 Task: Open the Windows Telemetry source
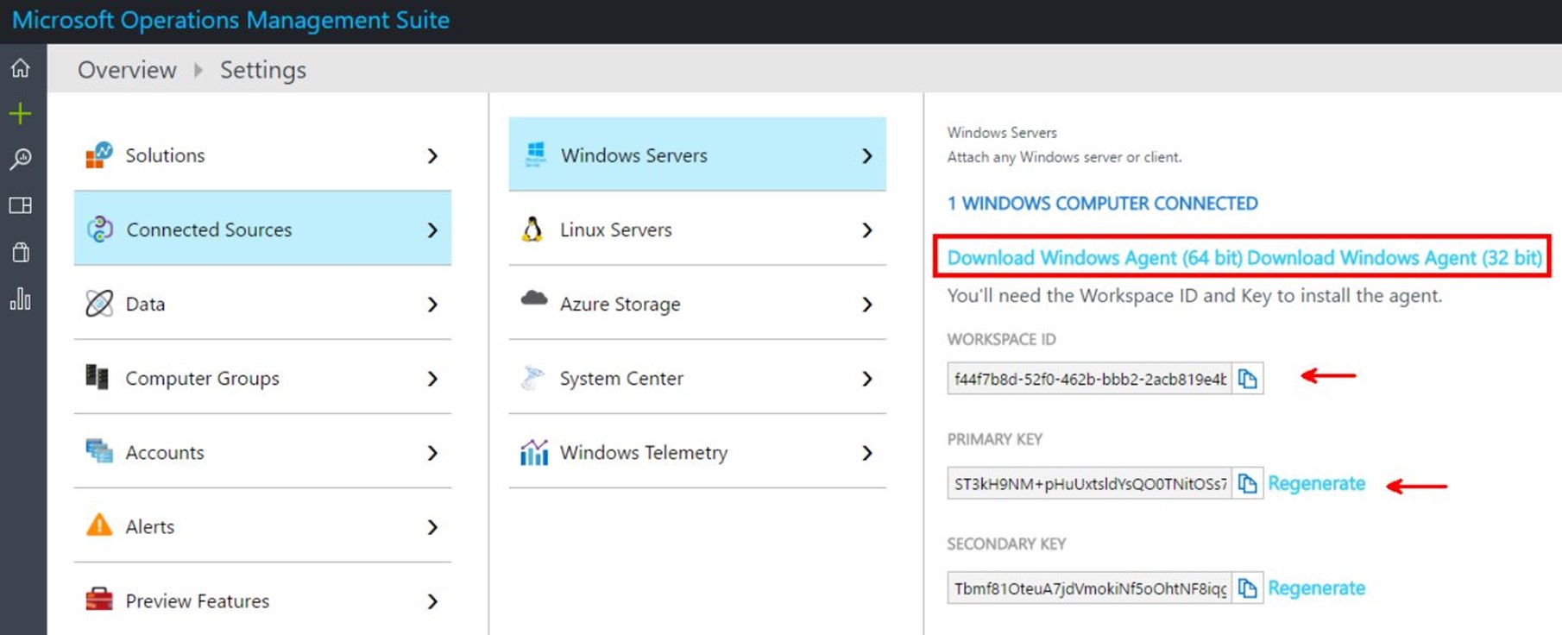coord(697,451)
